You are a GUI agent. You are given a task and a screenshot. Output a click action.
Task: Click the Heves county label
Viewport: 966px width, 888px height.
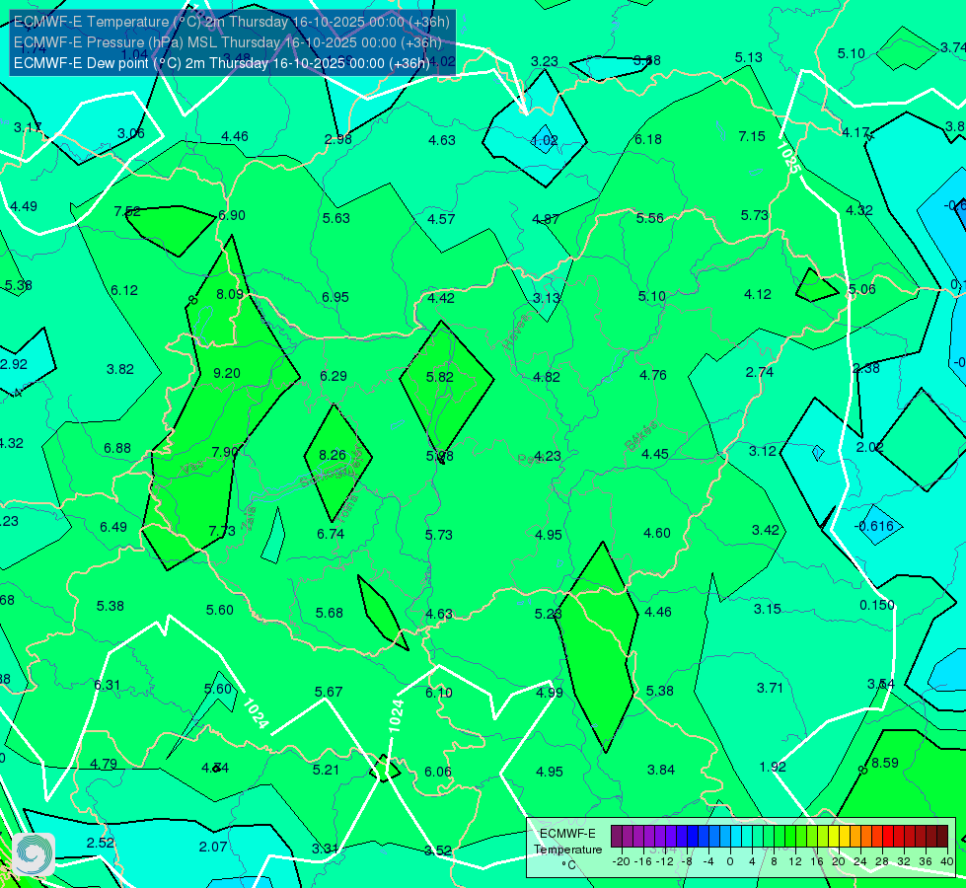pyautogui.click(x=516, y=331)
